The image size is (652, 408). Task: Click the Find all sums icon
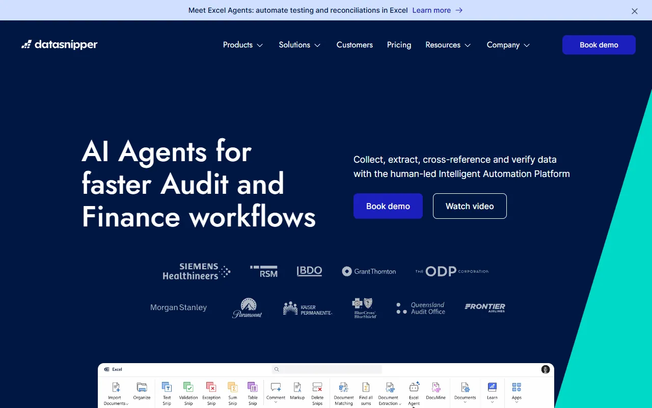366,388
